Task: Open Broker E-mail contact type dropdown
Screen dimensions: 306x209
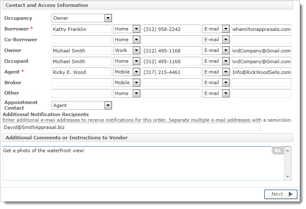Action: point(226,83)
